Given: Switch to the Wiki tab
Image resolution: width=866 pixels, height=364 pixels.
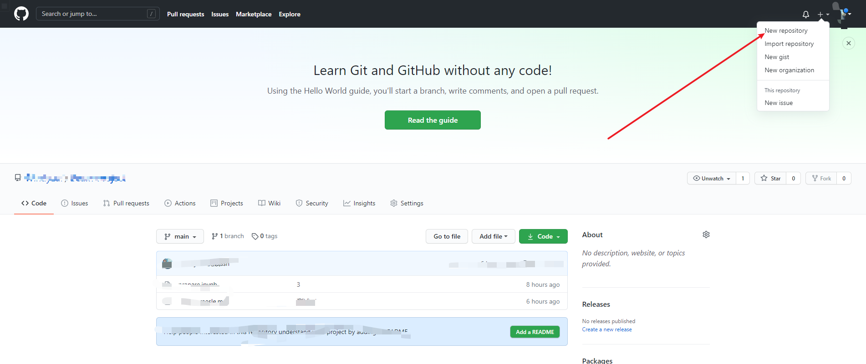Looking at the screenshot, I should [269, 203].
